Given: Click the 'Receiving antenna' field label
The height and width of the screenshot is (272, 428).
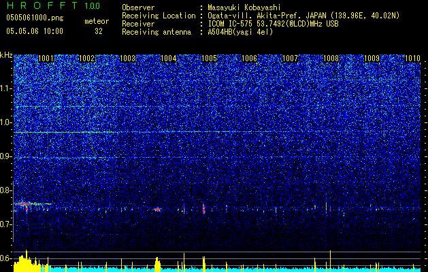Looking at the screenshot, I should point(157,32).
